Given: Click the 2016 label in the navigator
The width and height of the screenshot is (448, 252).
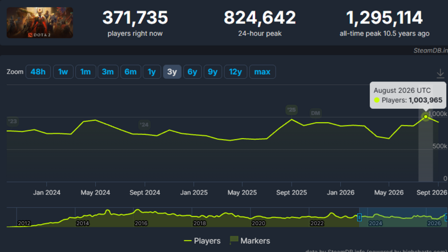Looking at the screenshot, I should (141, 223).
